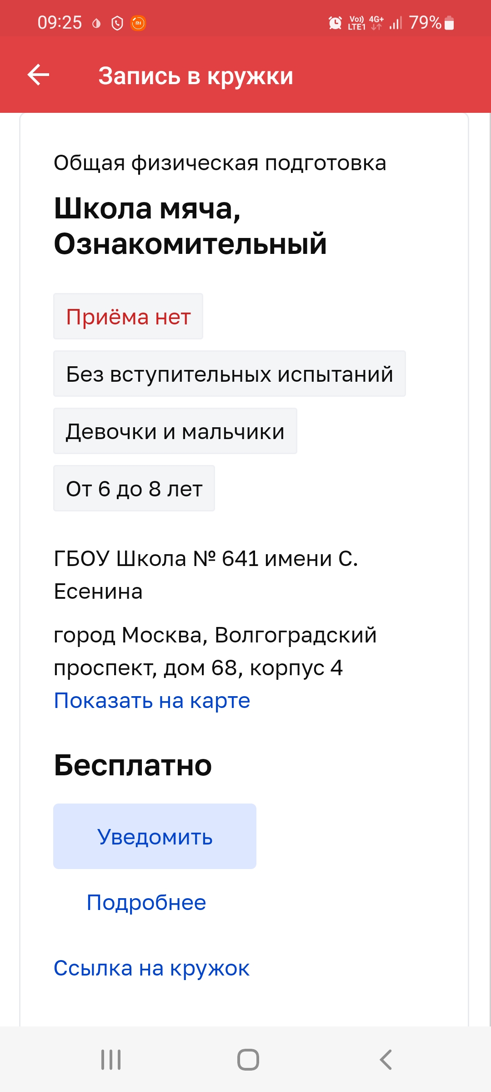Screen dimensions: 491x1092
Task: Tap the battery icon in status bar
Action: click(449, 23)
